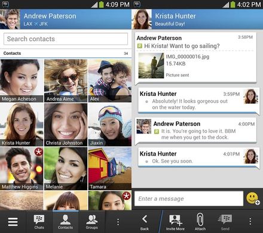263x233 pixels.
Task: Open the contacts screen overflow menu
Action: coord(118,222)
